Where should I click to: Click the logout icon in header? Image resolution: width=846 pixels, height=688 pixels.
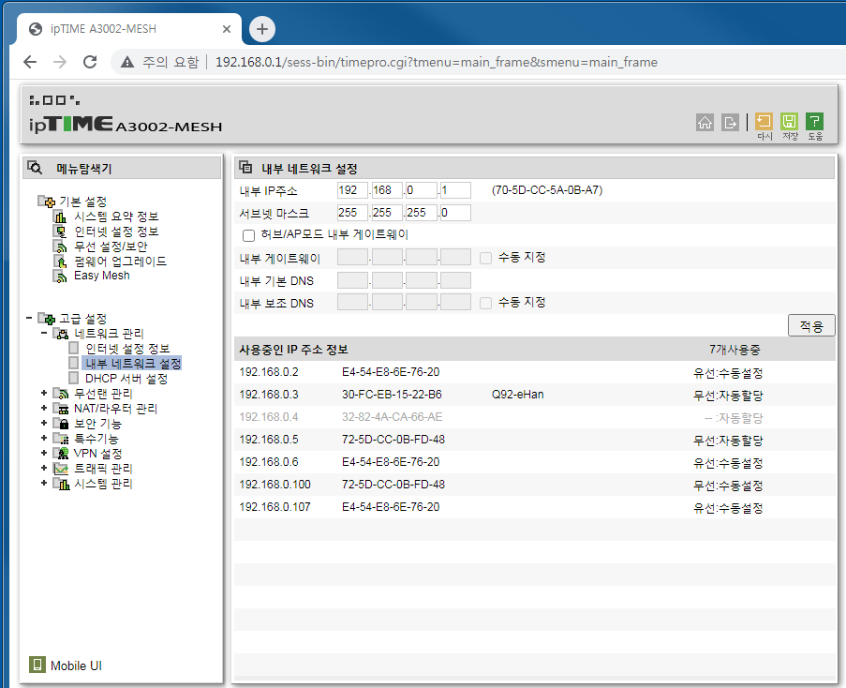pyautogui.click(x=730, y=123)
